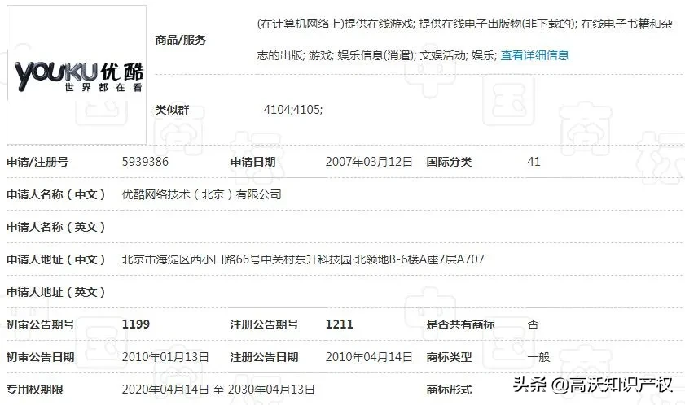Click registration announcement date 2010年04月14日
The width and height of the screenshot is (685, 405).
(369, 357)
